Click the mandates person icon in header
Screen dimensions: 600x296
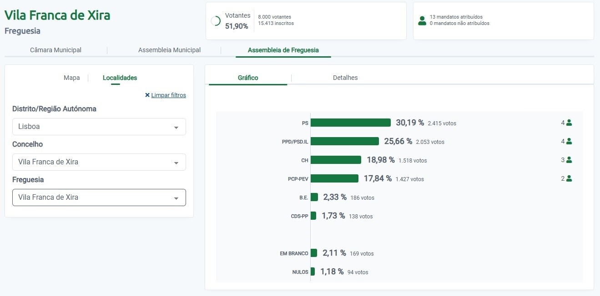click(x=422, y=20)
